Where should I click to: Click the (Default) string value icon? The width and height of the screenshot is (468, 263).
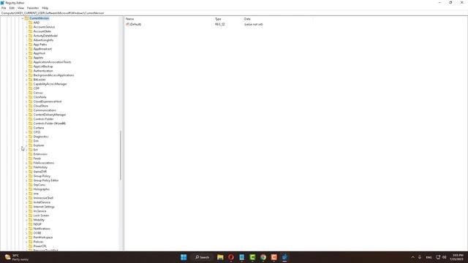(127, 24)
